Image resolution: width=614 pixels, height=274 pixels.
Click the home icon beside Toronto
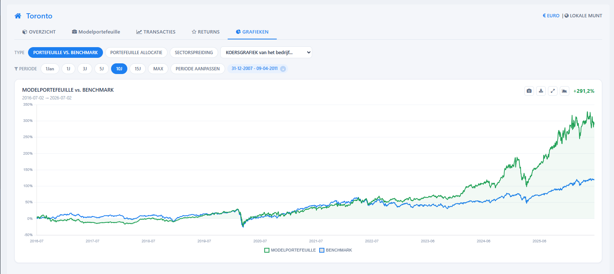(x=18, y=16)
